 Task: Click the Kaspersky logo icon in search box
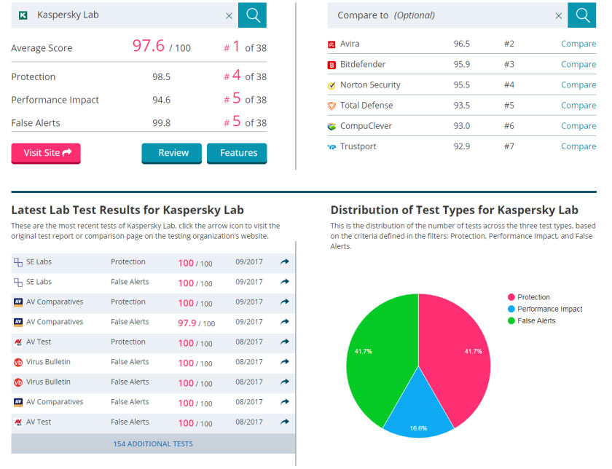click(x=23, y=15)
